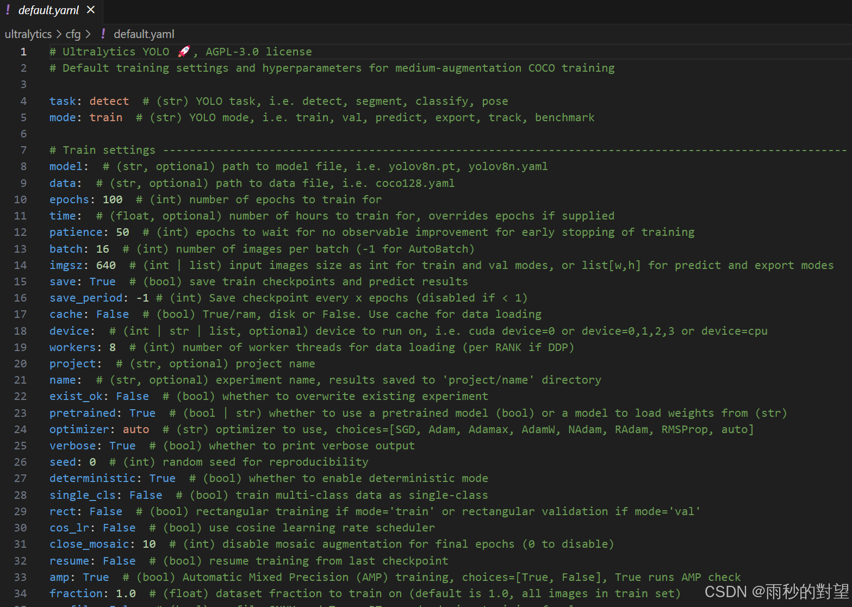Click 'AutoBatch' in batch comment
Image resolution: width=852 pixels, height=607 pixels.
(438, 249)
